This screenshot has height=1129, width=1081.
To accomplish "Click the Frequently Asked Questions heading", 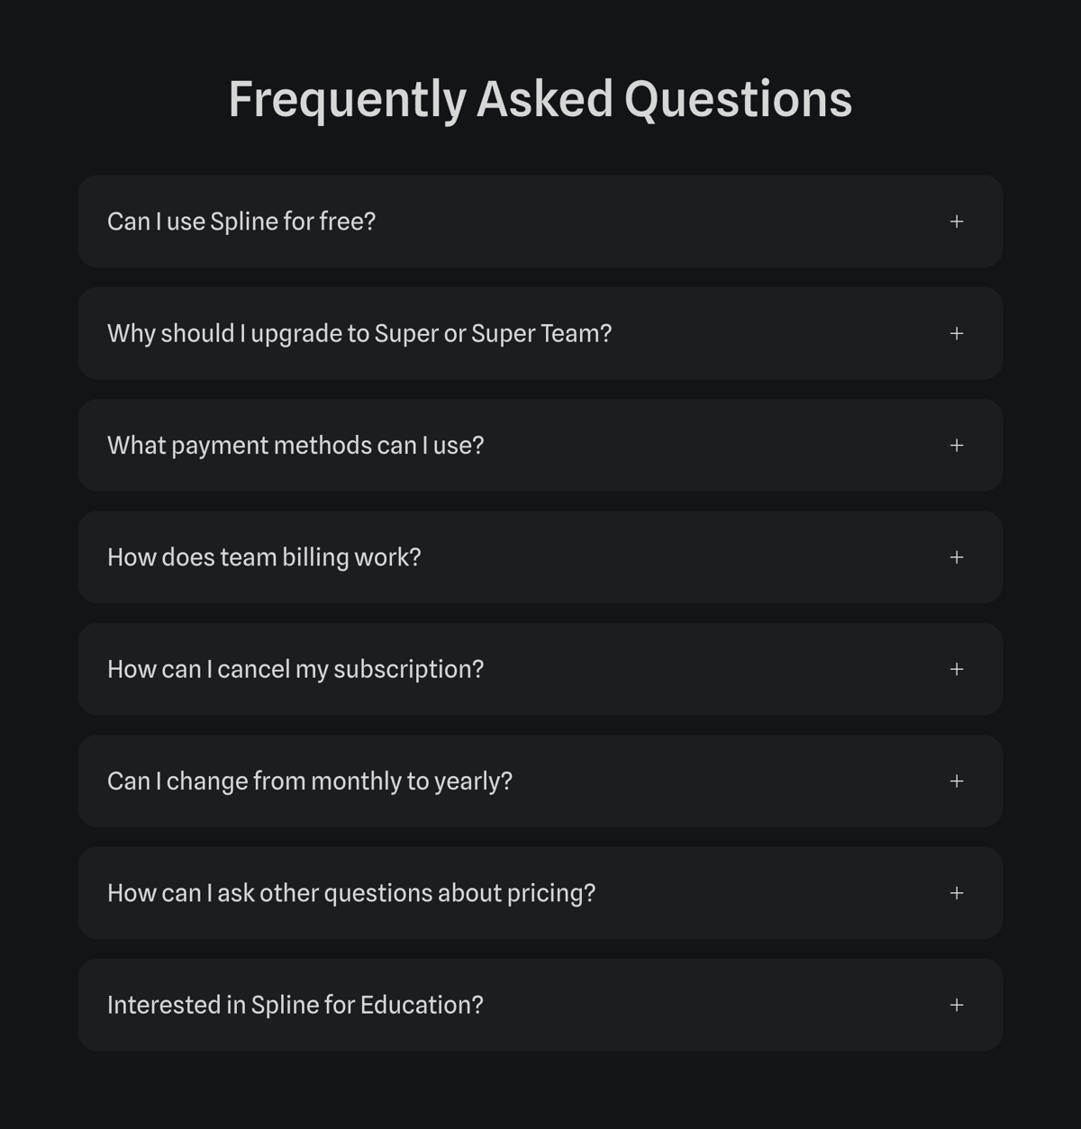I will point(540,99).
